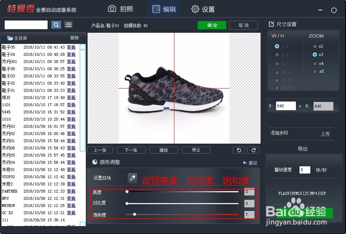Select the MEUKOW list entry
Screen dimensions: 346x234
(x=39, y=205)
